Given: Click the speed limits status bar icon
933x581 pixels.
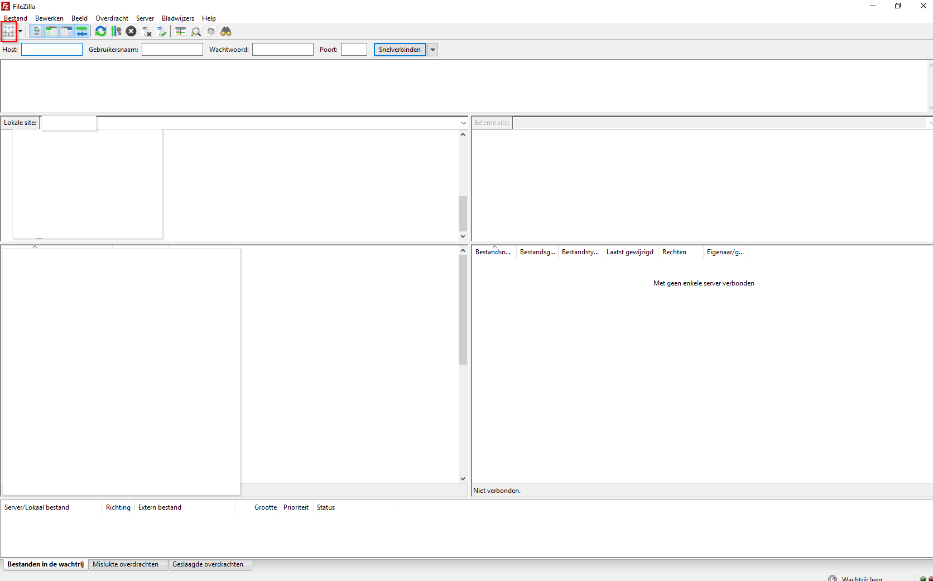Looking at the screenshot, I should (x=833, y=578).
